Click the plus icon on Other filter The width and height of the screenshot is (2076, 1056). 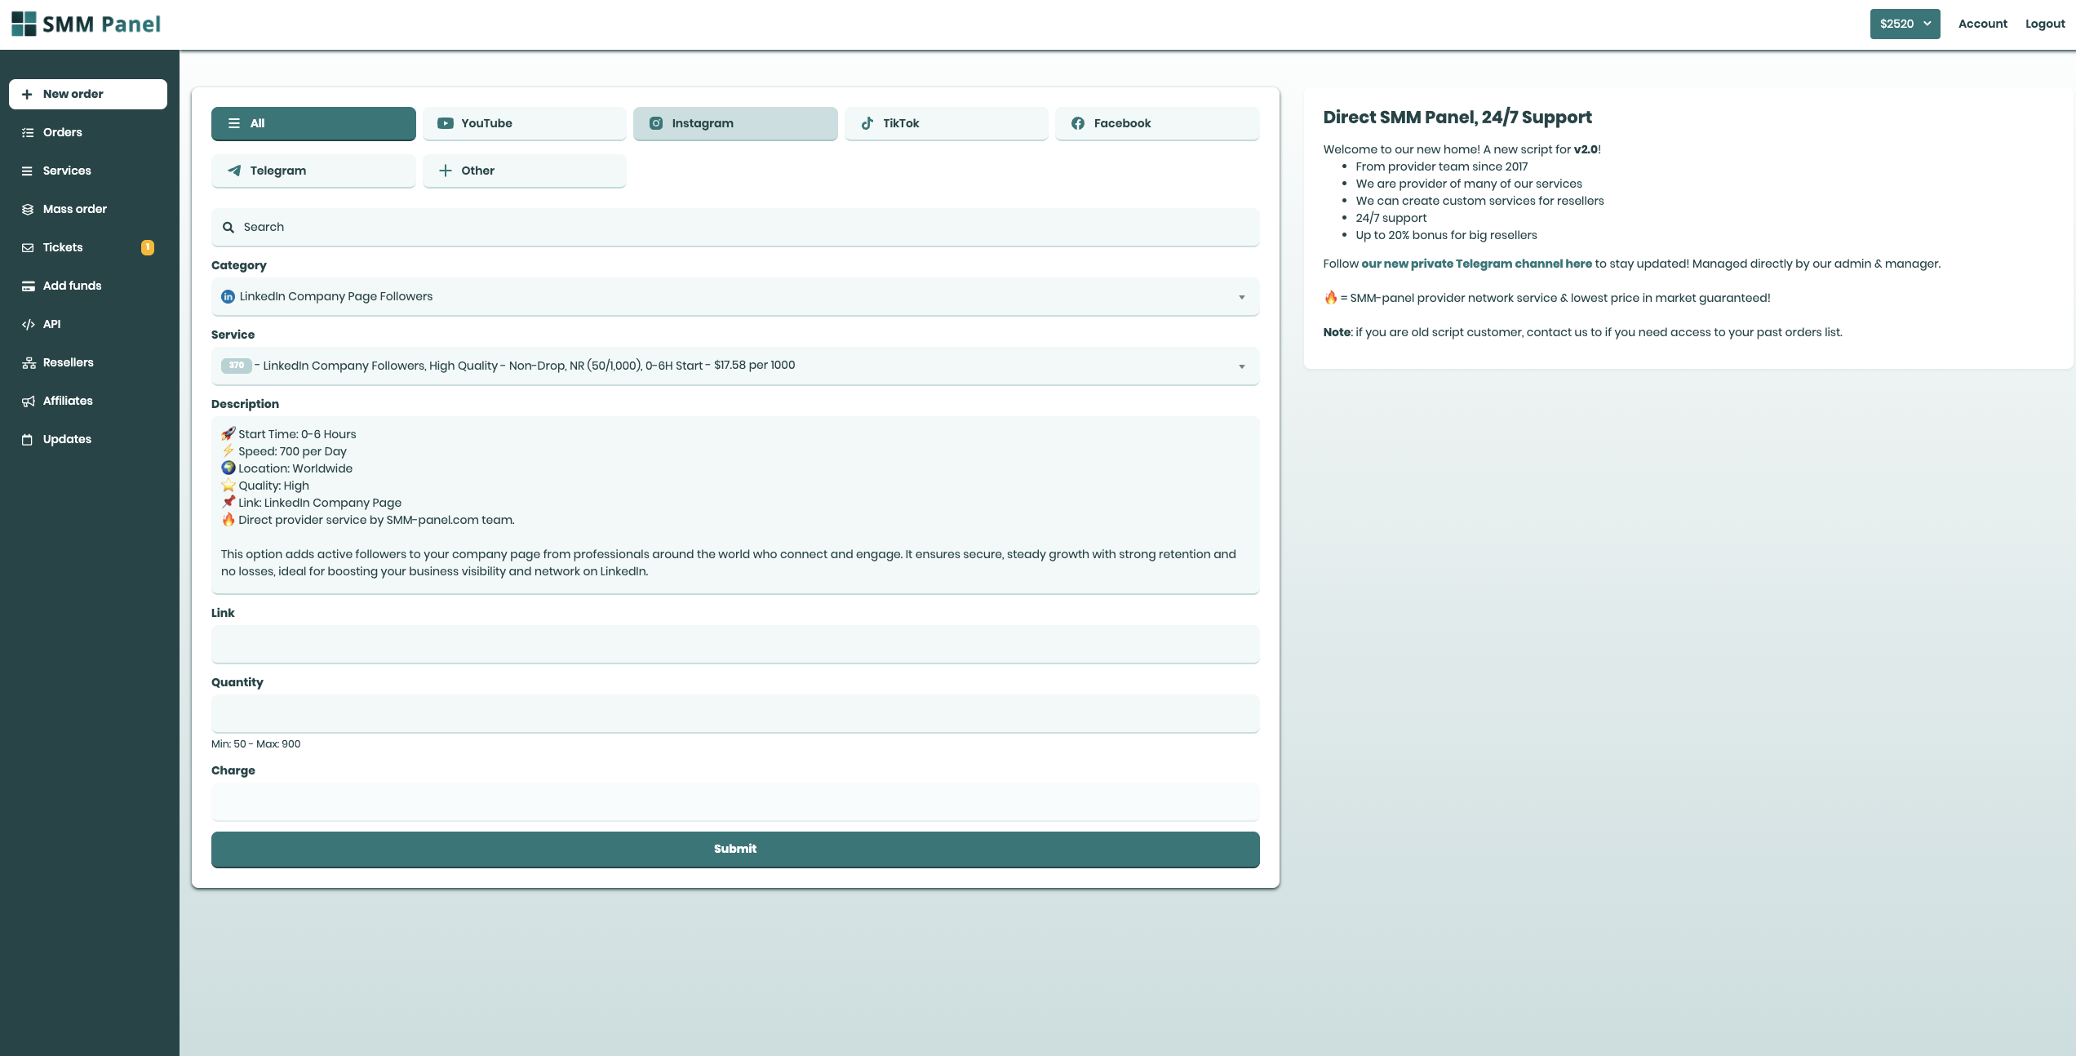(446, 171)
